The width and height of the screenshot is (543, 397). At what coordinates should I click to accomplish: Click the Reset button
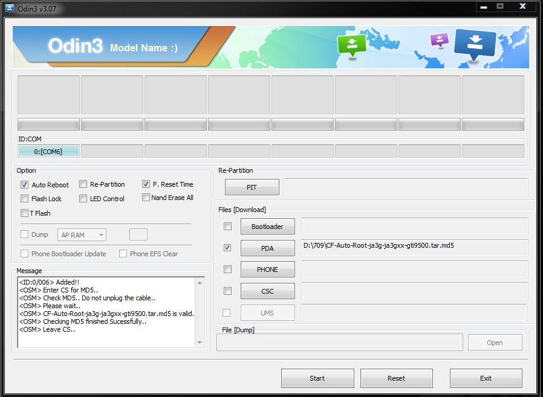click(x=397, y=378)
